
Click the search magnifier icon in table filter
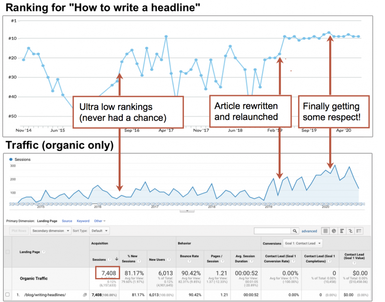pos(295,231)
